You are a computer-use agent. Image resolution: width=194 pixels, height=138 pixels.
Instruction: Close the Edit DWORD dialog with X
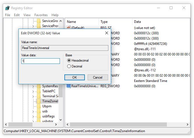pyautogui.click(x=106, y=33)
